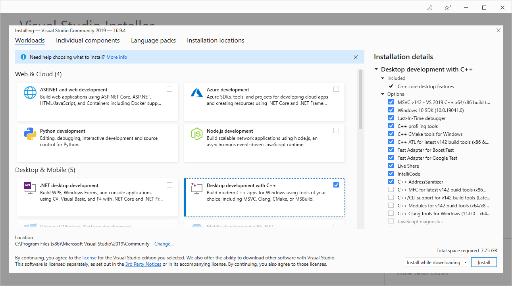
Task: Open the 3rd Party Notices link
Action: [x=143, y=264]
